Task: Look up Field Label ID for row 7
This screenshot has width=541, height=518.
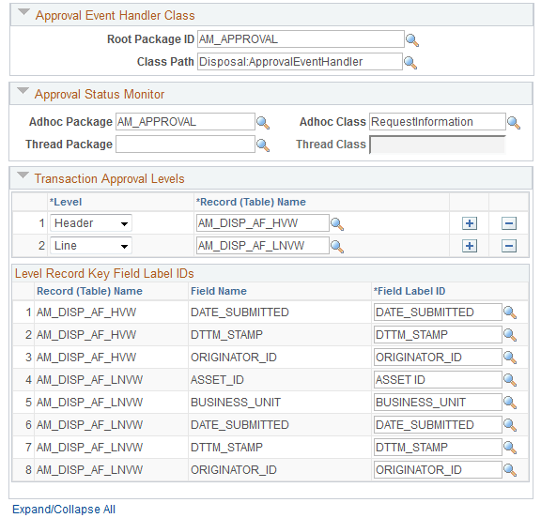Action: click(x=510, y=448)
